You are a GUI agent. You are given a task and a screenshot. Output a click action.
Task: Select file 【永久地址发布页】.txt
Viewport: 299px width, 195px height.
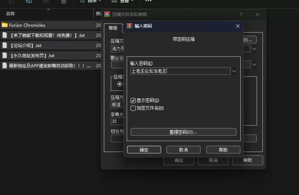click(x=33, y=55)
